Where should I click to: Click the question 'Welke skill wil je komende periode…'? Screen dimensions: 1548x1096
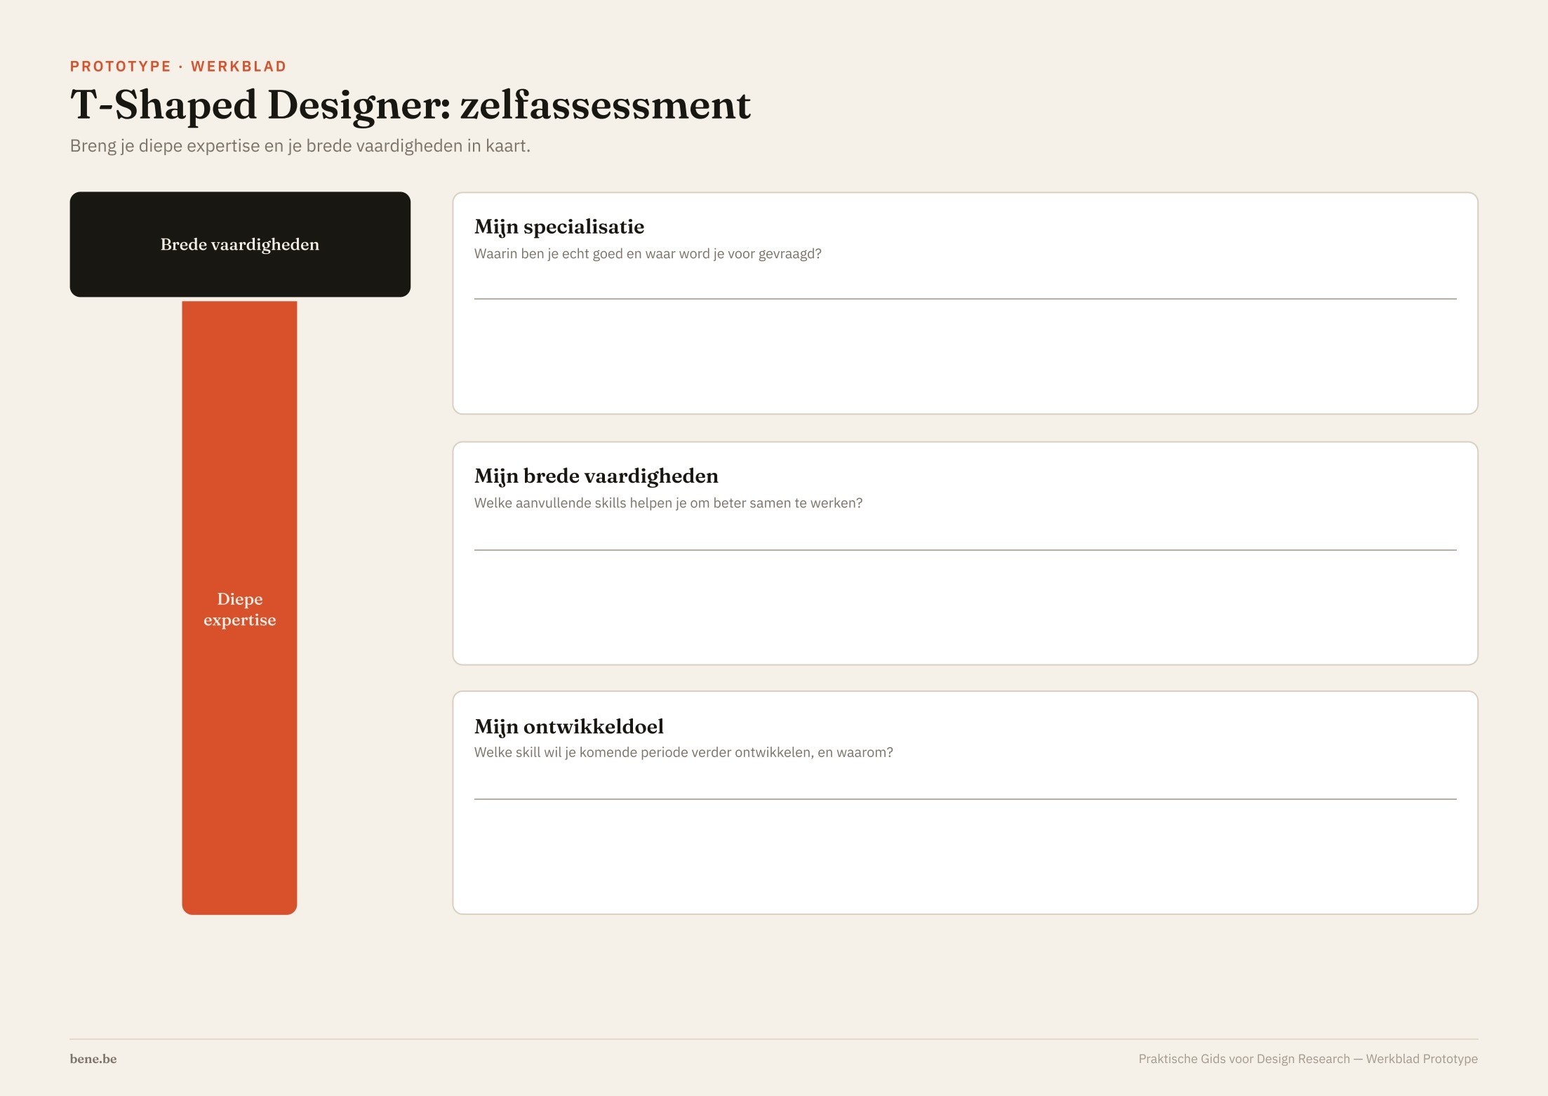tap(683, 752)
